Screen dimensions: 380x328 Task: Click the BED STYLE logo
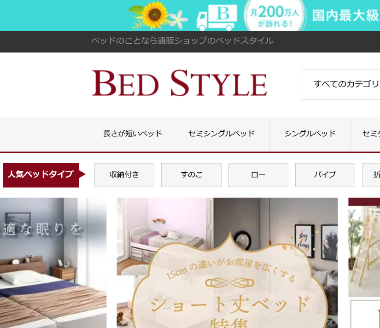click(x=180, y=83)
